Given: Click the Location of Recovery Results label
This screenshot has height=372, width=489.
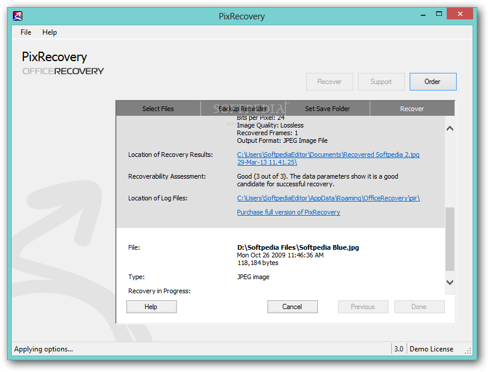Looking at the screenshot, I should [x=170, y=155].
